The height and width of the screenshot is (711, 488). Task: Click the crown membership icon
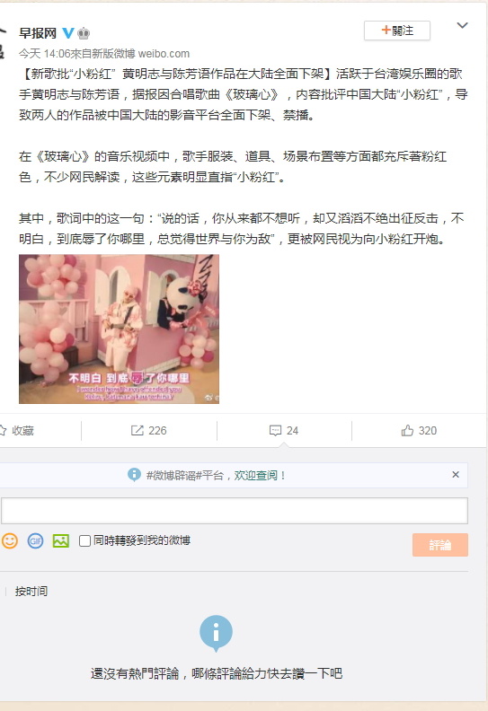[84, 33]
